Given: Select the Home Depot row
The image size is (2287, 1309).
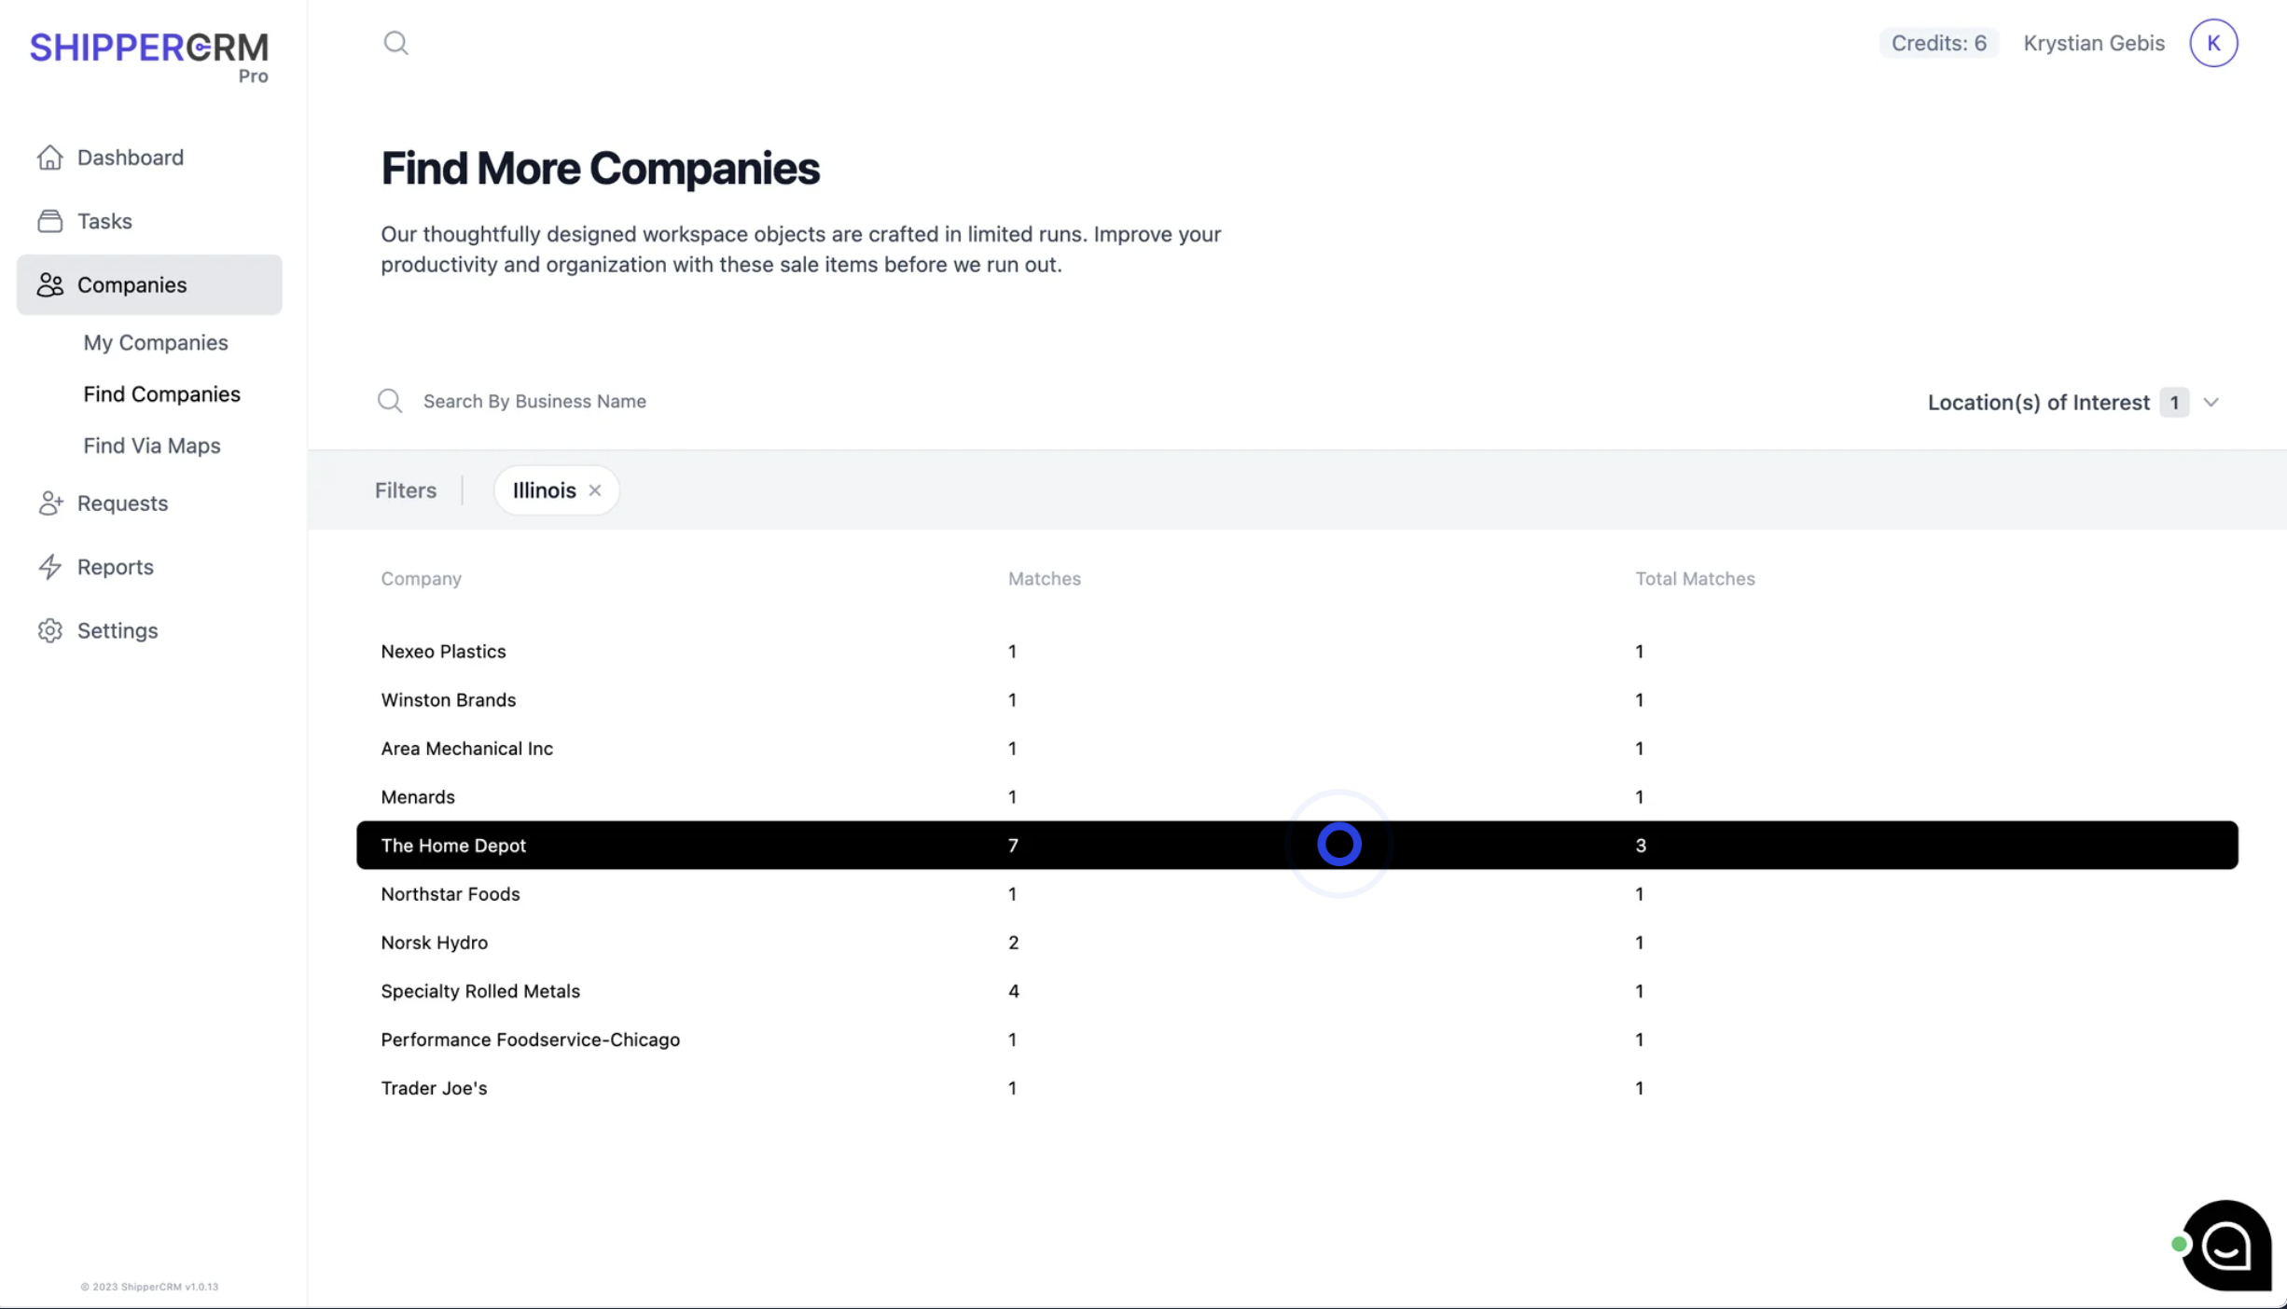Looking at the screenshot, I should pos(453,846).
